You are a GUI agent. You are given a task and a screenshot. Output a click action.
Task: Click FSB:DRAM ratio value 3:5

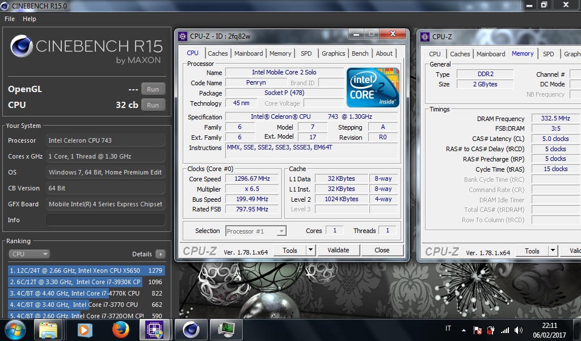[x=555, y=128]
